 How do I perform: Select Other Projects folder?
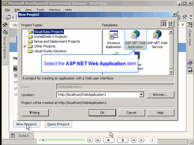(x=45, y=46)
